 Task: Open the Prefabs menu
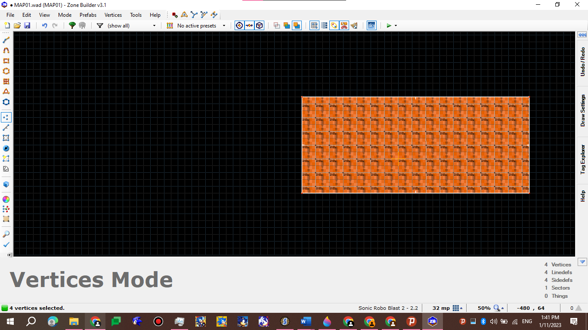coord(88,15)
